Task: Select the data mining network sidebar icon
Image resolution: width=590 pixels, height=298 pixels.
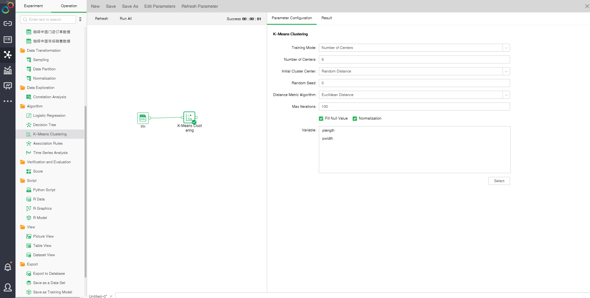Action: click(7, 55)
